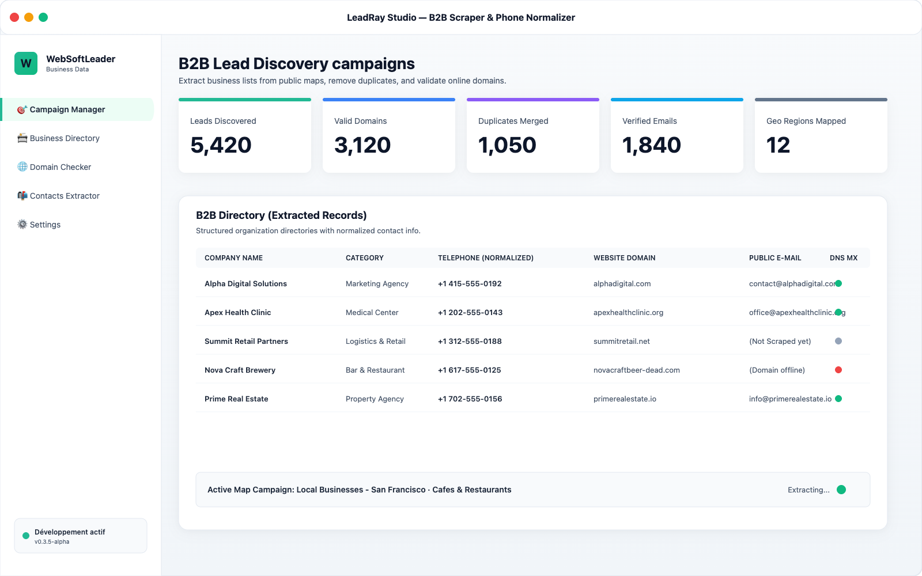Click the Duplicates Merged stat card

533,135
